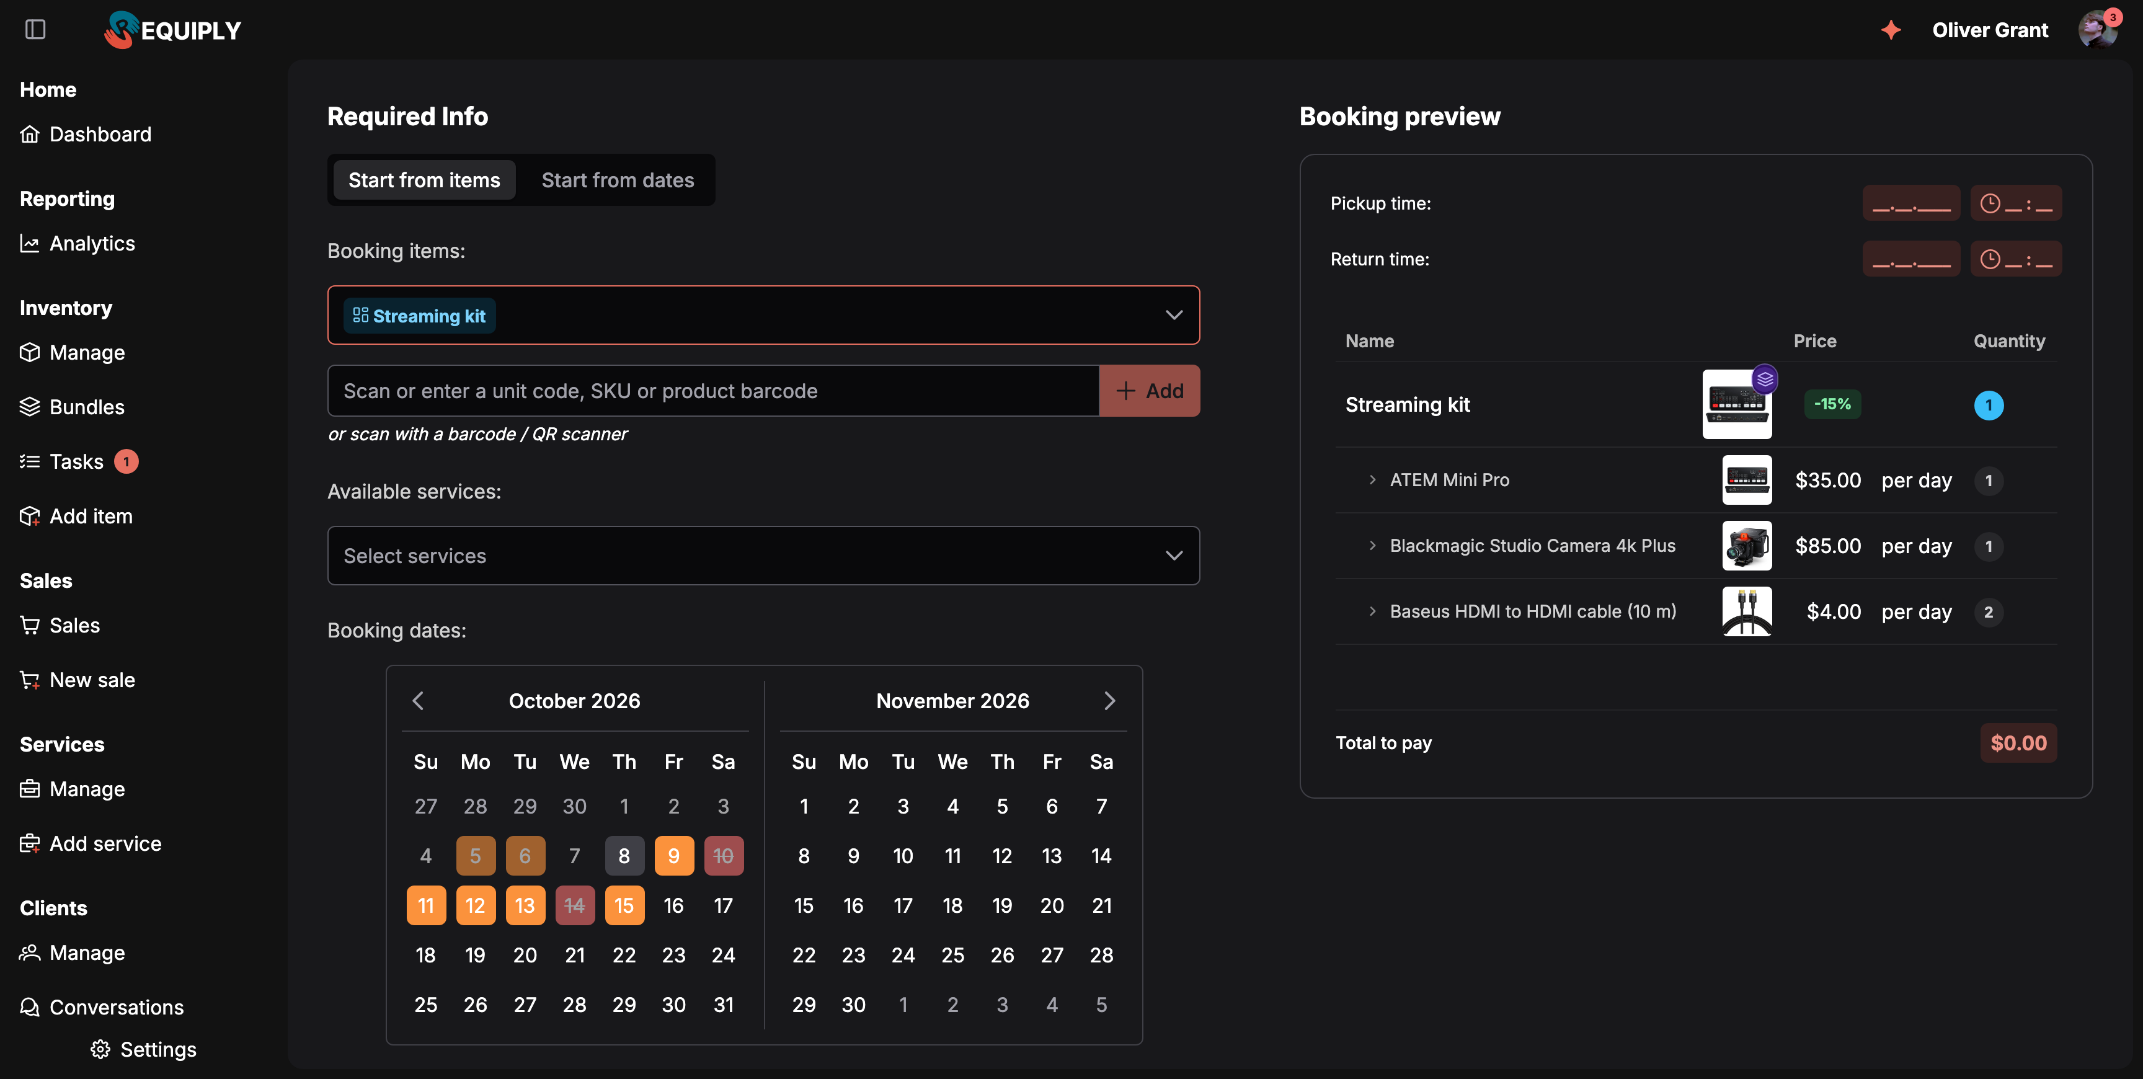Switch to Start from dates tab
The width and height of the screenshot is (2143, 1079).
pos(617,180)
